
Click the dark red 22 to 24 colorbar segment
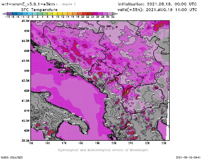(x=90, y=14)
